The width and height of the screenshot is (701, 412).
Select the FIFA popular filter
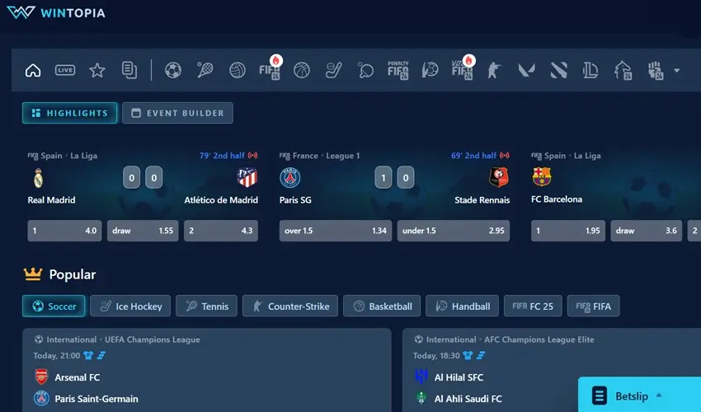pos(594,306)
